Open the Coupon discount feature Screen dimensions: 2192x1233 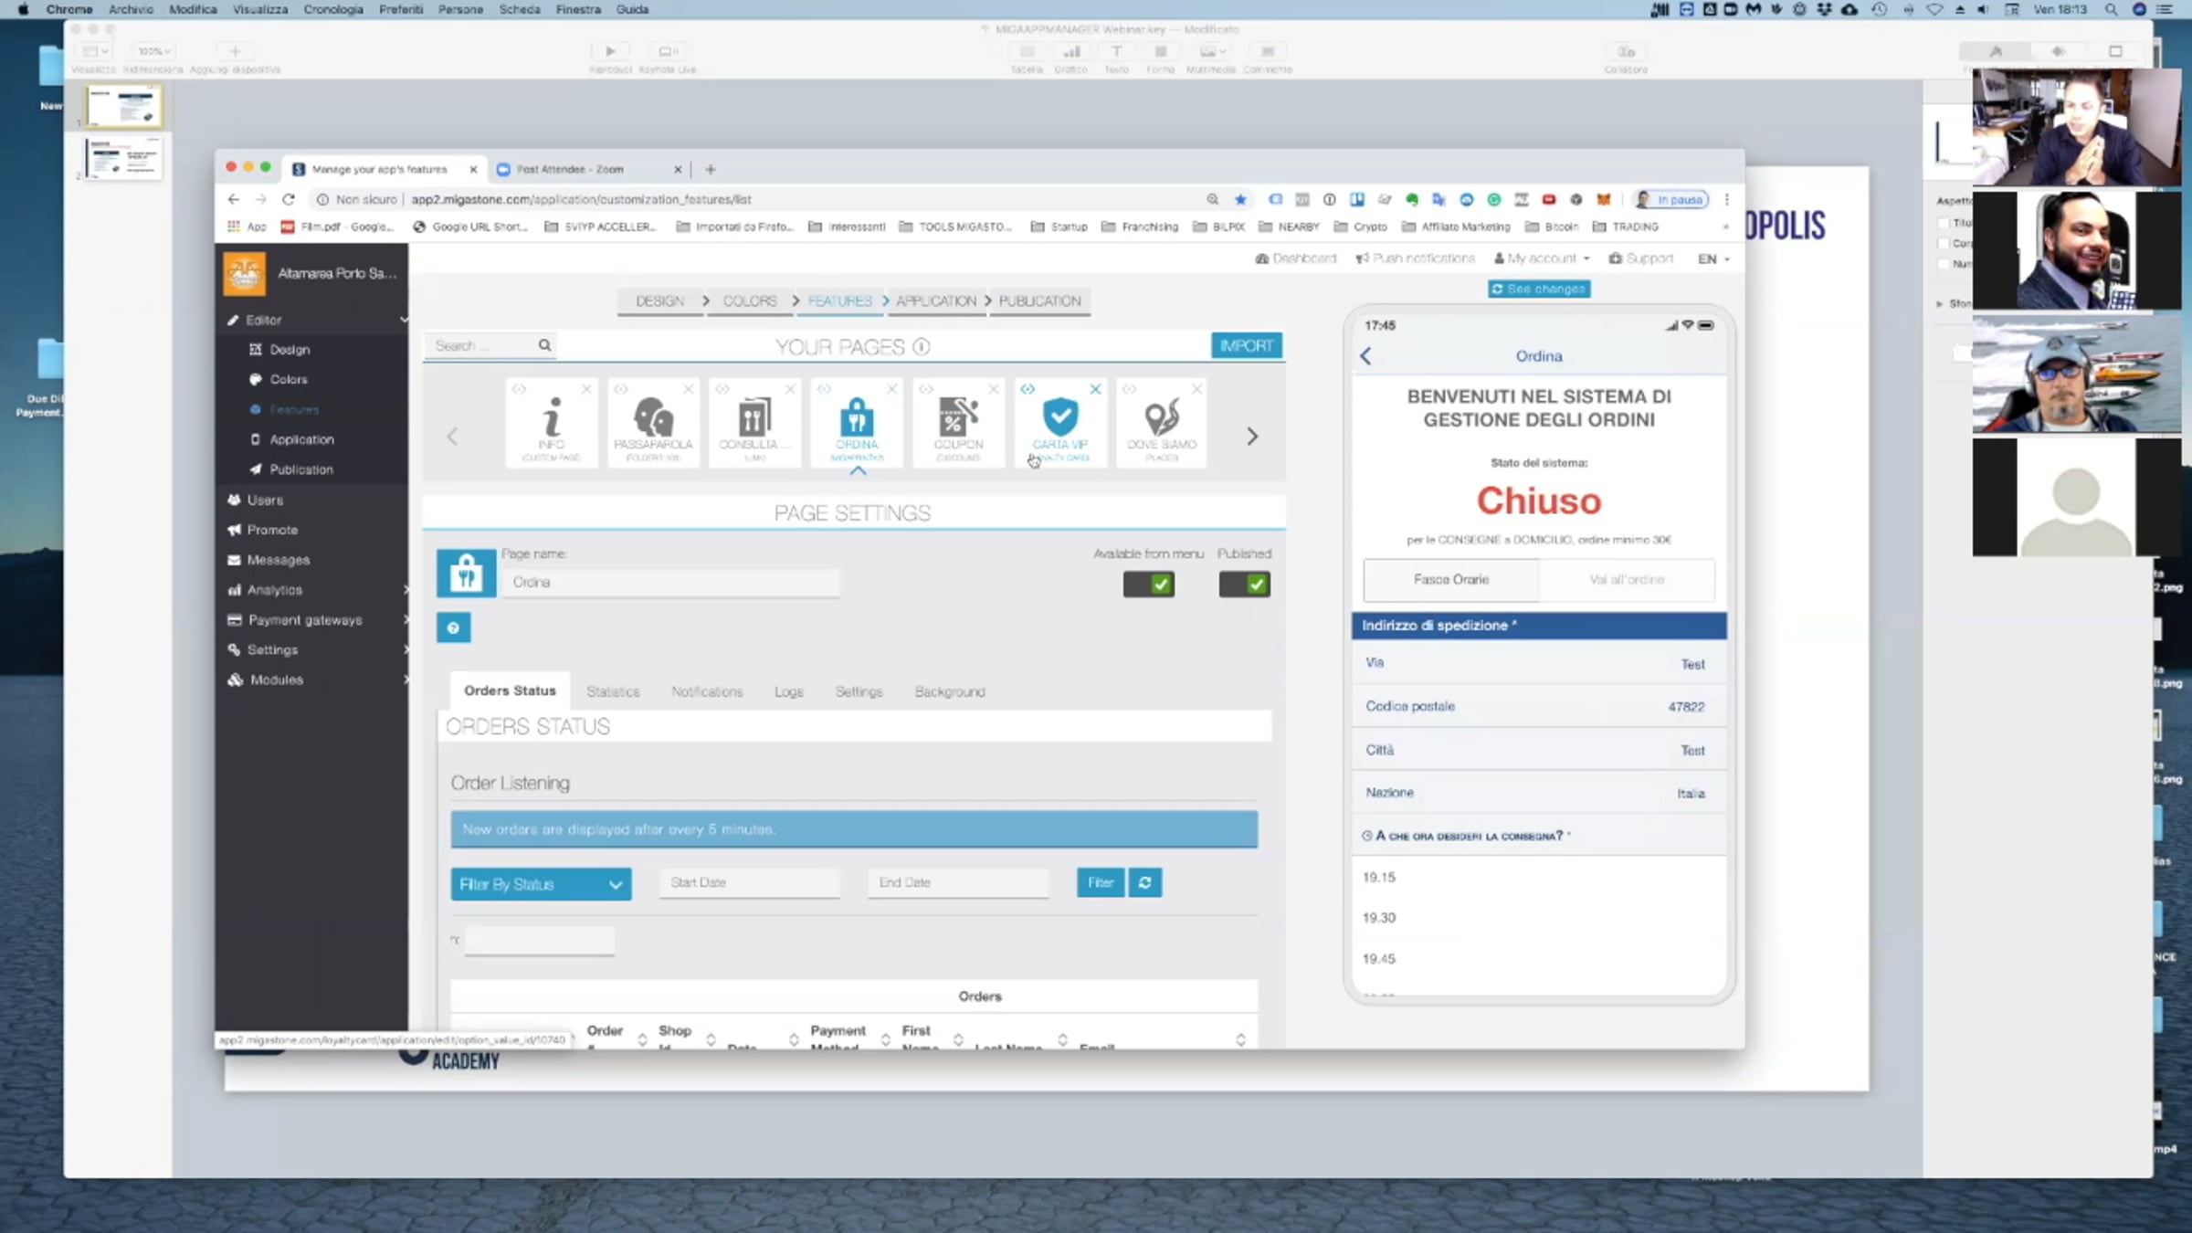tap(958, 423)
